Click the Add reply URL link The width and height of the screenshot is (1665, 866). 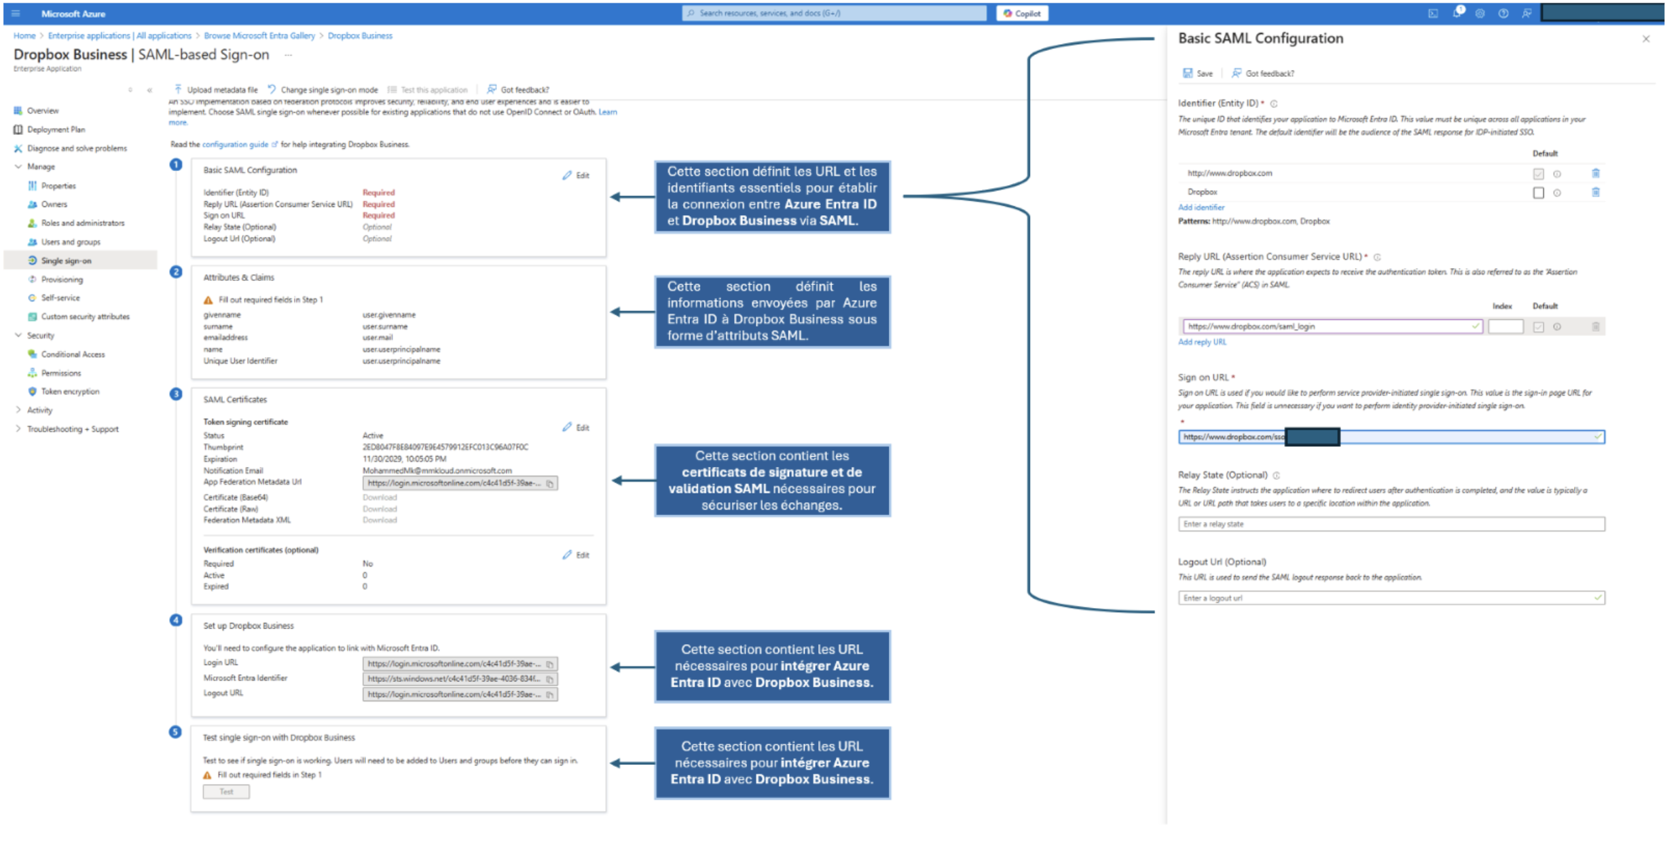pyautogui.click(x=1203, y=343)
